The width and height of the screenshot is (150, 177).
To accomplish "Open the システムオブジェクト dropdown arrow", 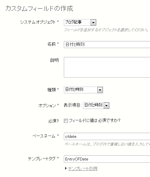I will point(94,23).
